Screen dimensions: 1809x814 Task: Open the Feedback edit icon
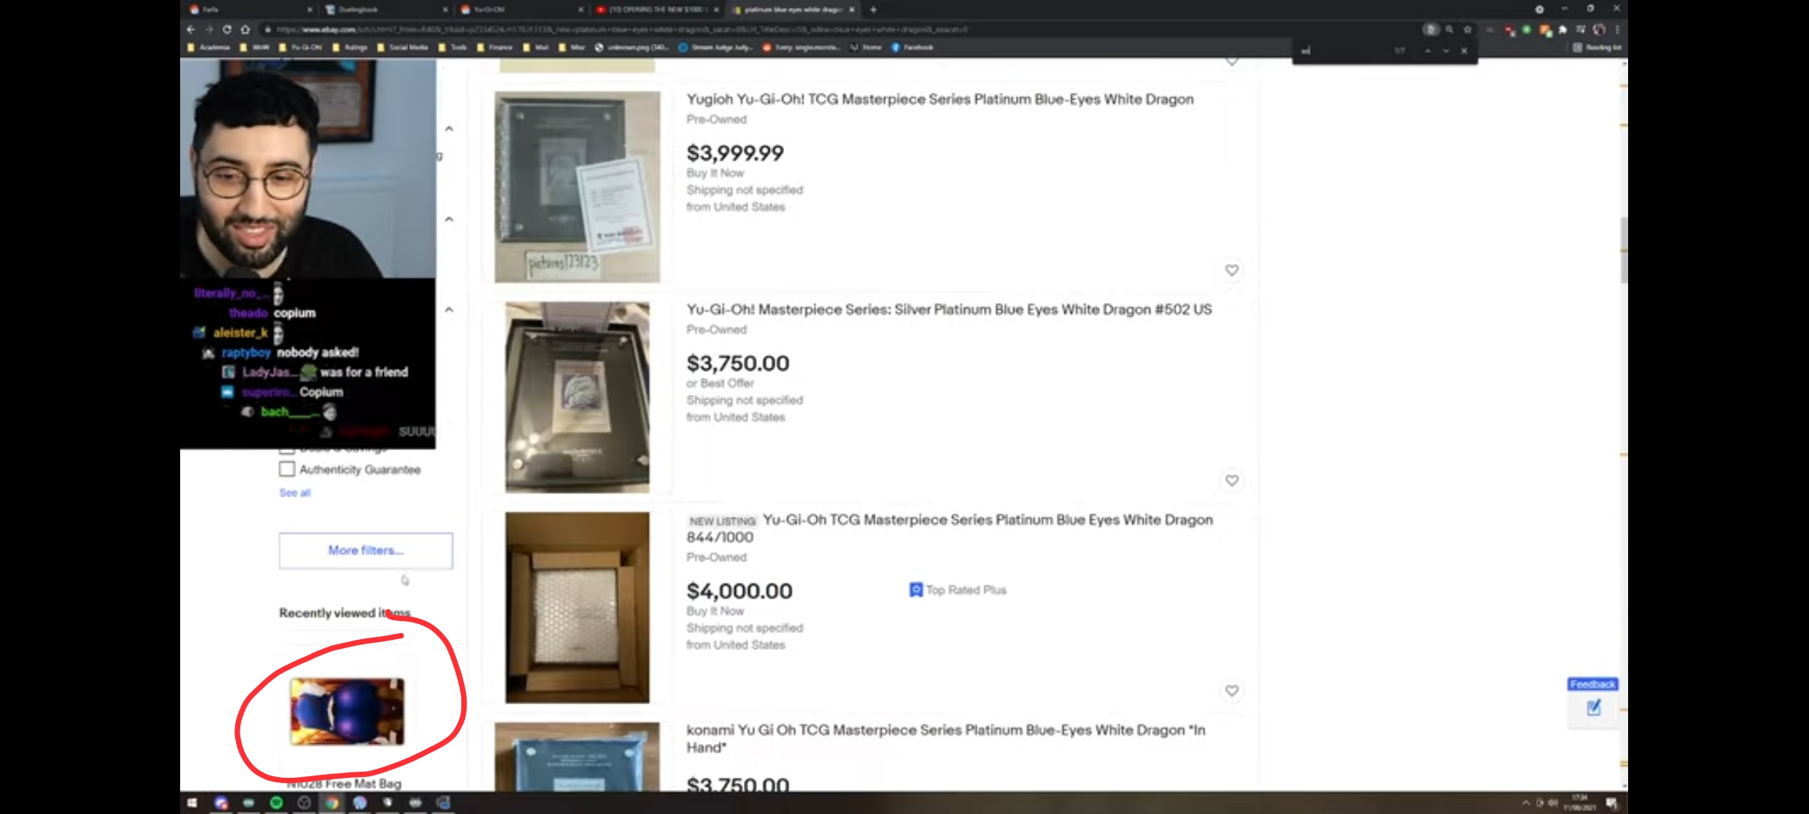(x=1593, y=707)
